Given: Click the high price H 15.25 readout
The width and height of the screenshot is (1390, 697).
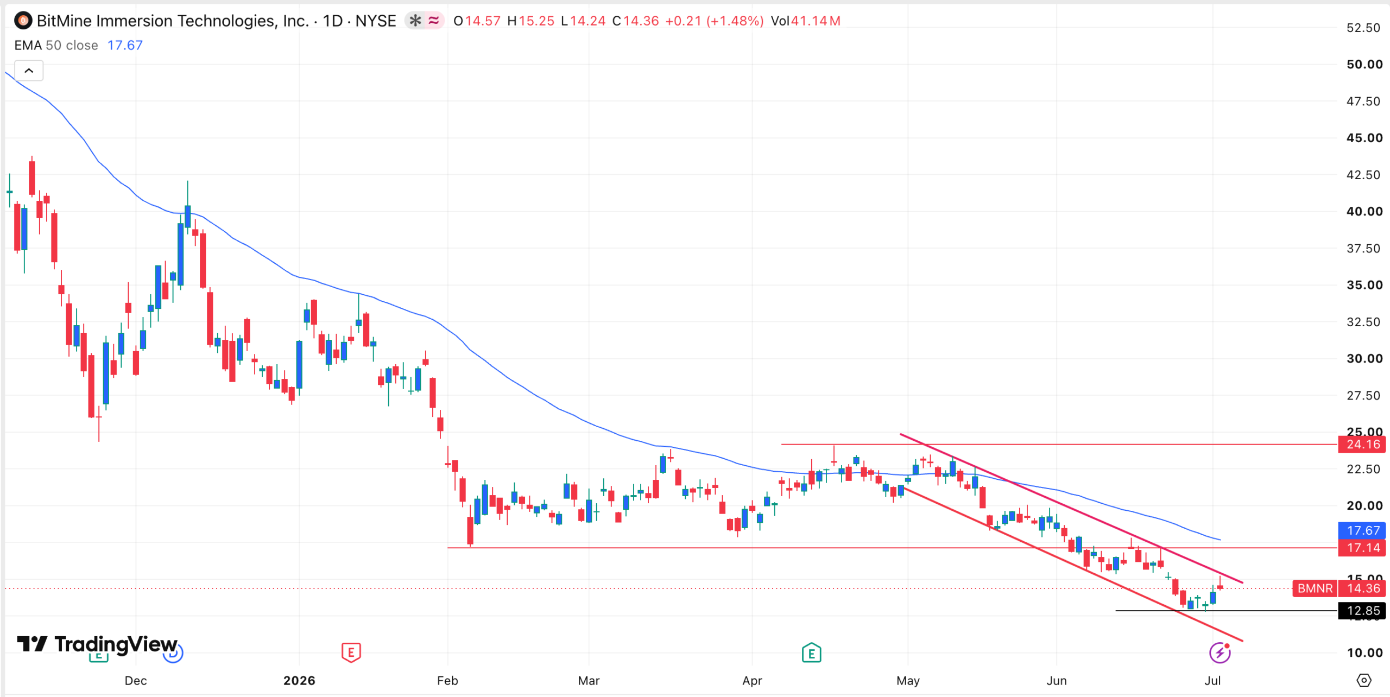Looking at the screenshot, I should pyautogui.click(x=530, y=21).
